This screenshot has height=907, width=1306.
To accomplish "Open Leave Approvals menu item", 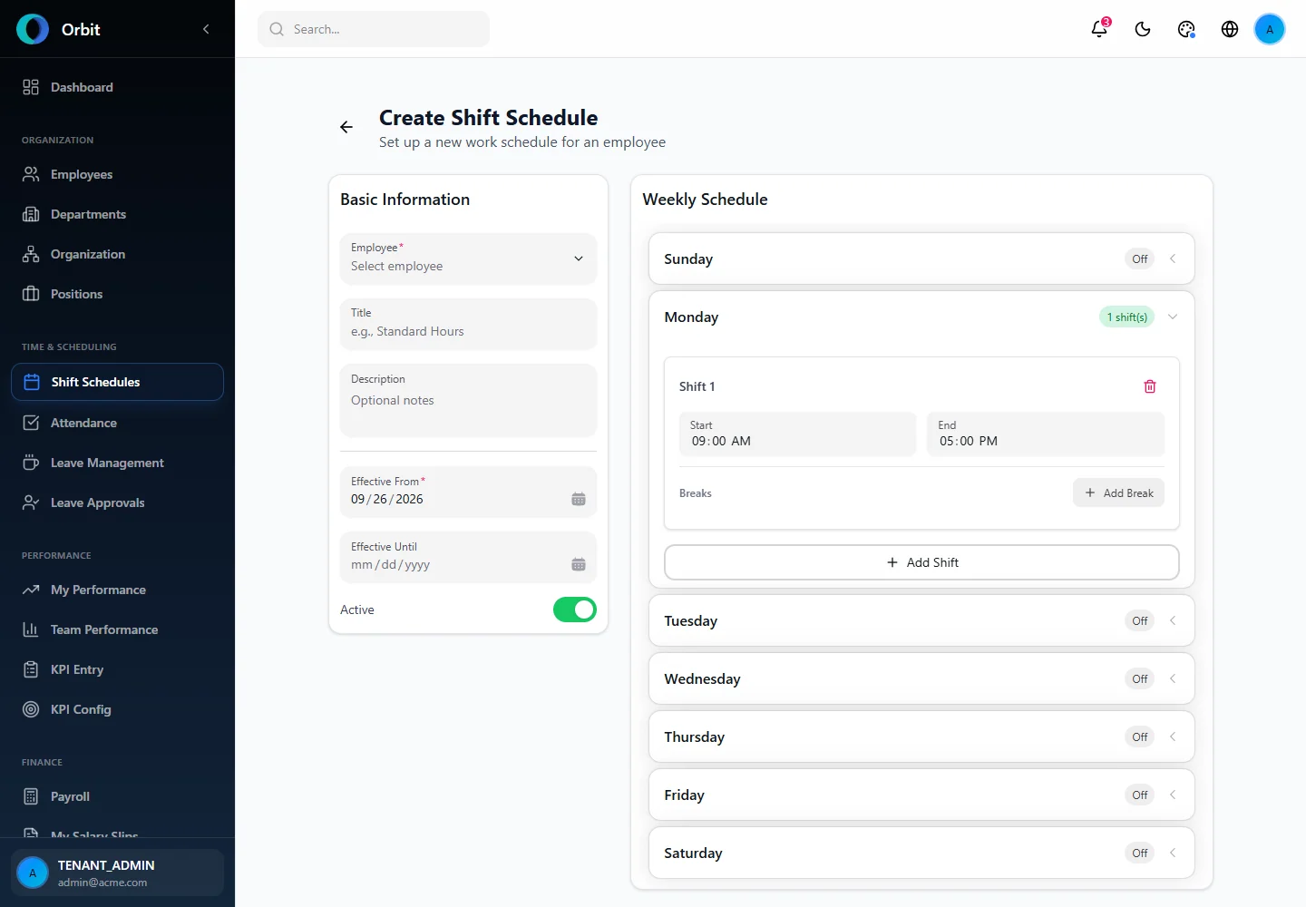I will [117, 502].
